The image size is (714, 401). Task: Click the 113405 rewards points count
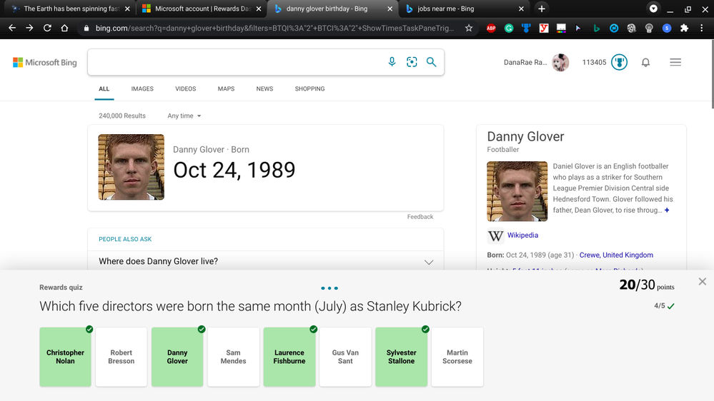(594, 62)
